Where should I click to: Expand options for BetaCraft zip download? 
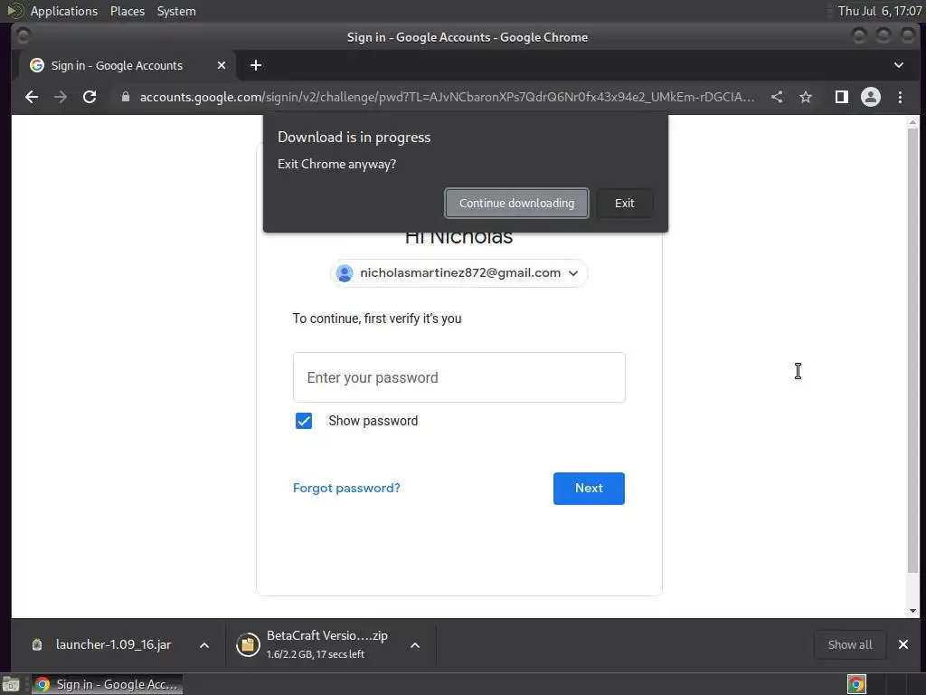[415, 645]
